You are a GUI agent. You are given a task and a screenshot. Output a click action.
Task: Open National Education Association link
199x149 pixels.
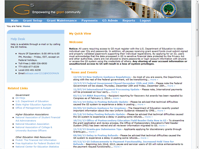coord(32,124)
